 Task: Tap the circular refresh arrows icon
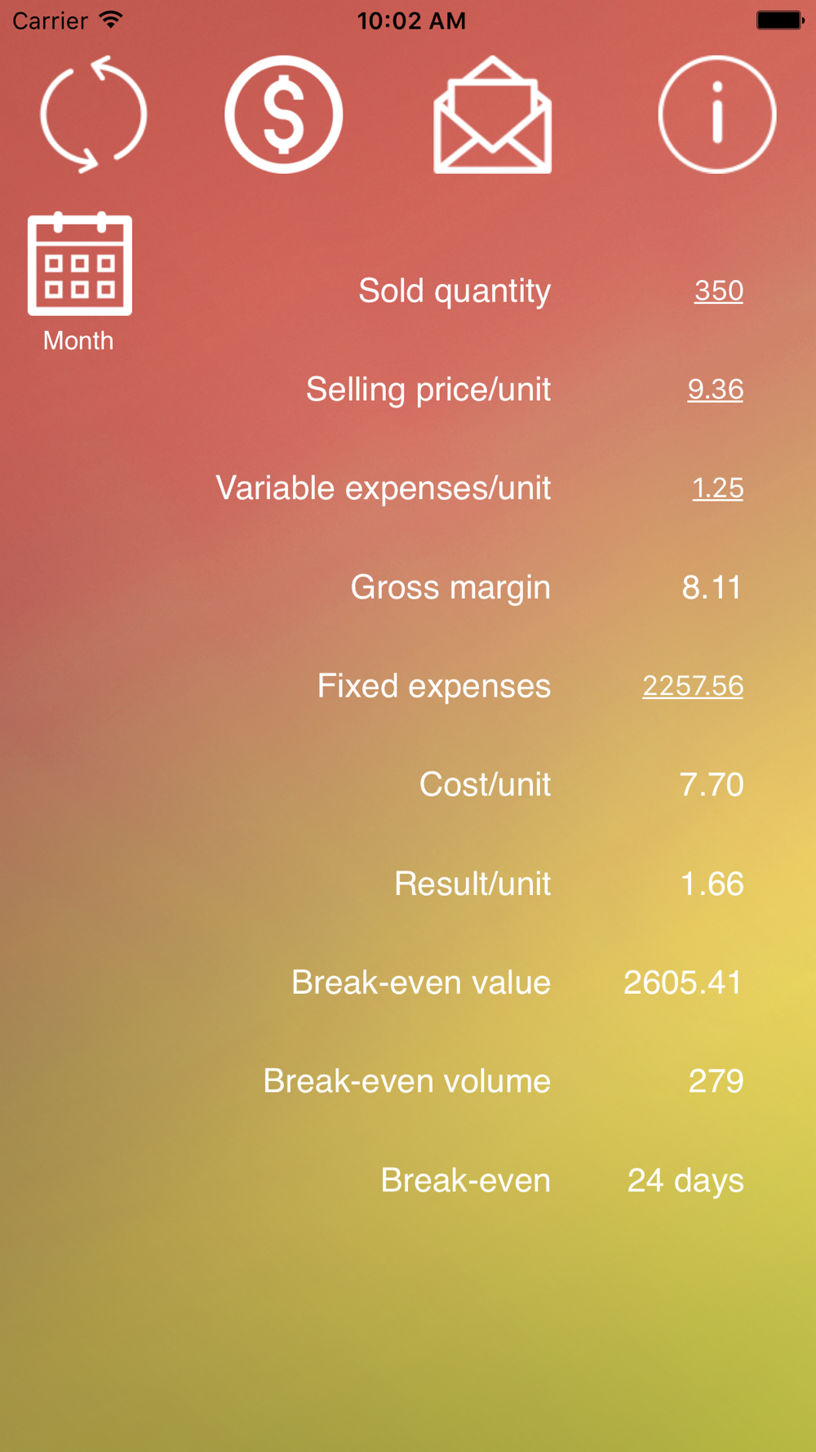pyautogui.click(x=94, y=114)
